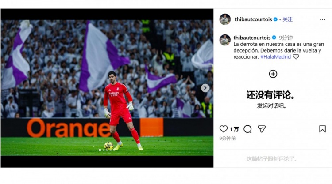Load more comments with plus circle
Screen dimensions: 332x184
273,74
